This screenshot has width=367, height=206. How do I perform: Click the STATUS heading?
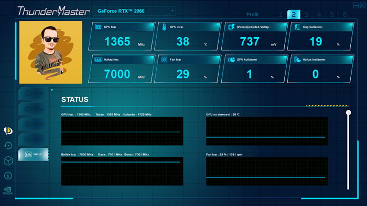(x=74, y=100)
